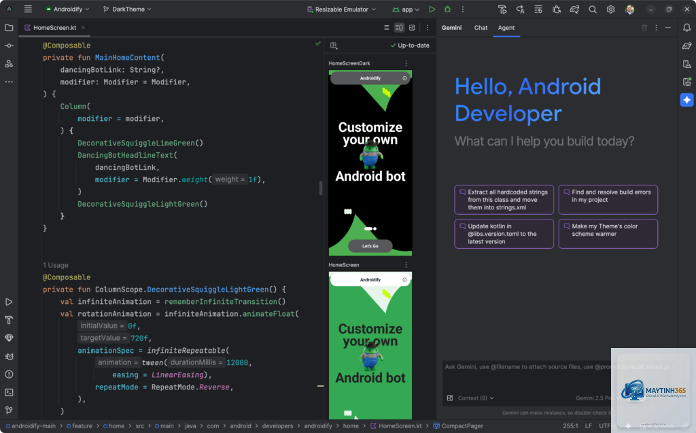Show more tool windows ellipsis in left sidebar

(x=9, y=82)
